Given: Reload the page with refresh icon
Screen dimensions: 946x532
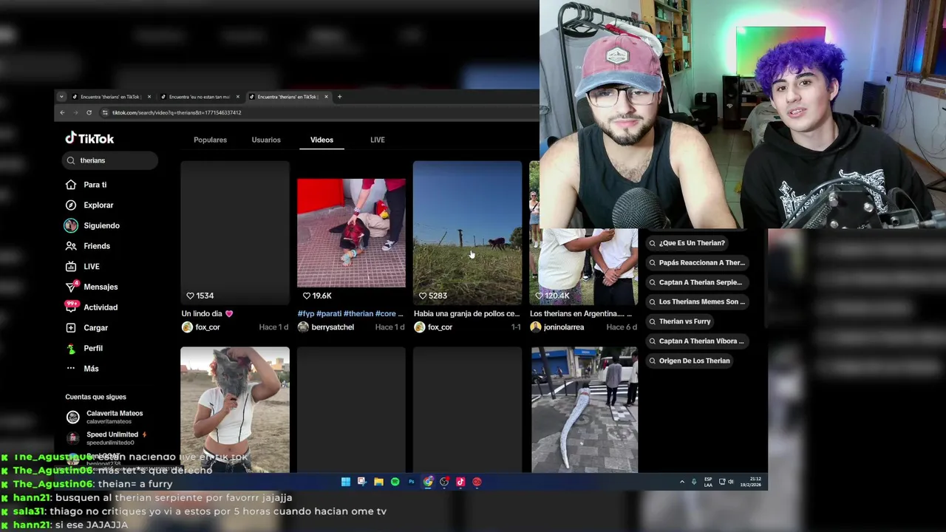Looking at the screenshot, I should pyautogui.click(x=89, y=112).
